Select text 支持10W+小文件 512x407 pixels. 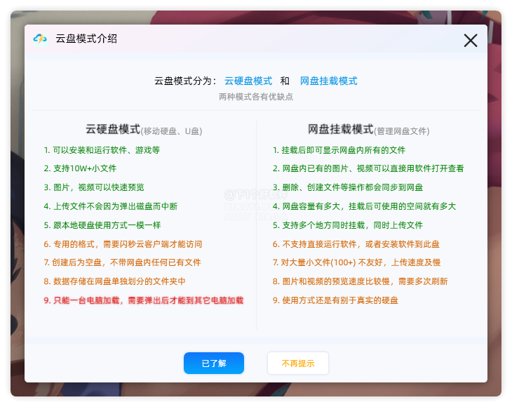pyautogui.click(x=85, y=168)
